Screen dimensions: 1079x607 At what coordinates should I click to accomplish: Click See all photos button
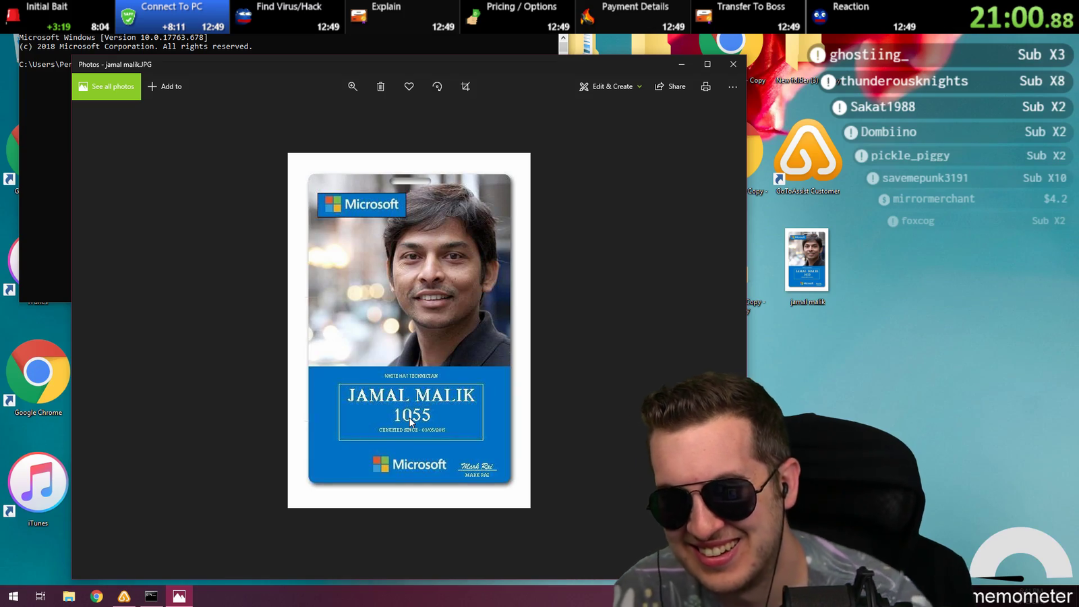coord(107,86)
